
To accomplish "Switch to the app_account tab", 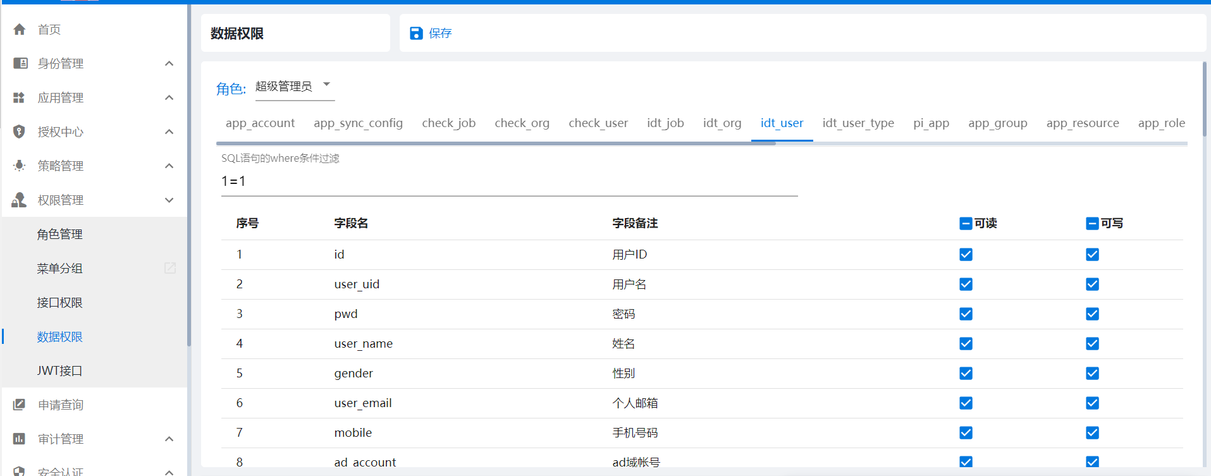I will (260, 123).
